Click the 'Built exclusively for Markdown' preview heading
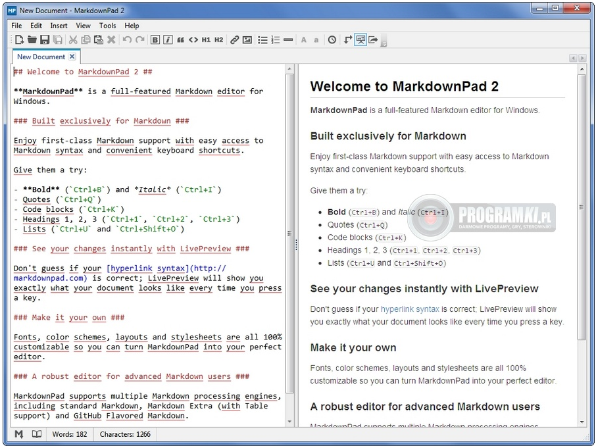This screenshot has height=448, width=596. (388, 136)
